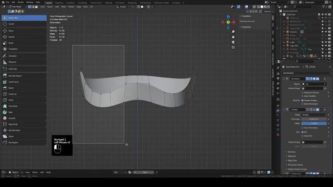Select the Rip Region tool
Screen dimensions: 333x187
pyautogui.click(x=24, y=142)
